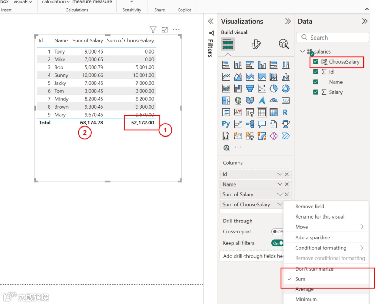Open the Name column field dropdown
Viewport: 376px width, 304px height.
click(280, 184)
